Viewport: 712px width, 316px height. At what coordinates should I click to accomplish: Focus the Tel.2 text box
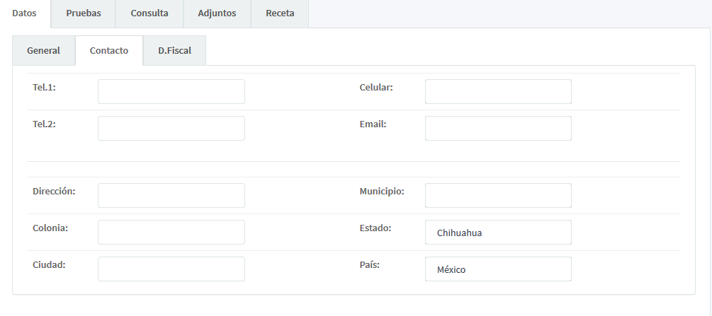[171, 129]
